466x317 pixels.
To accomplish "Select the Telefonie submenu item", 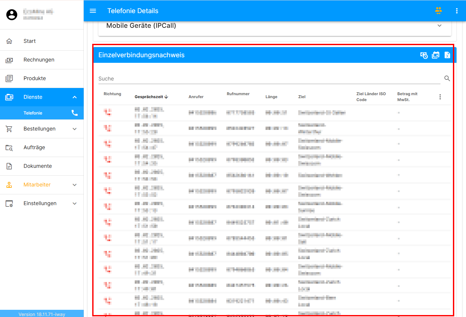I will (x=42, y=113).
